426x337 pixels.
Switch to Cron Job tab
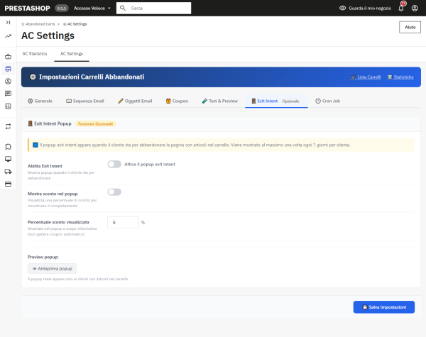coord(327,101)
